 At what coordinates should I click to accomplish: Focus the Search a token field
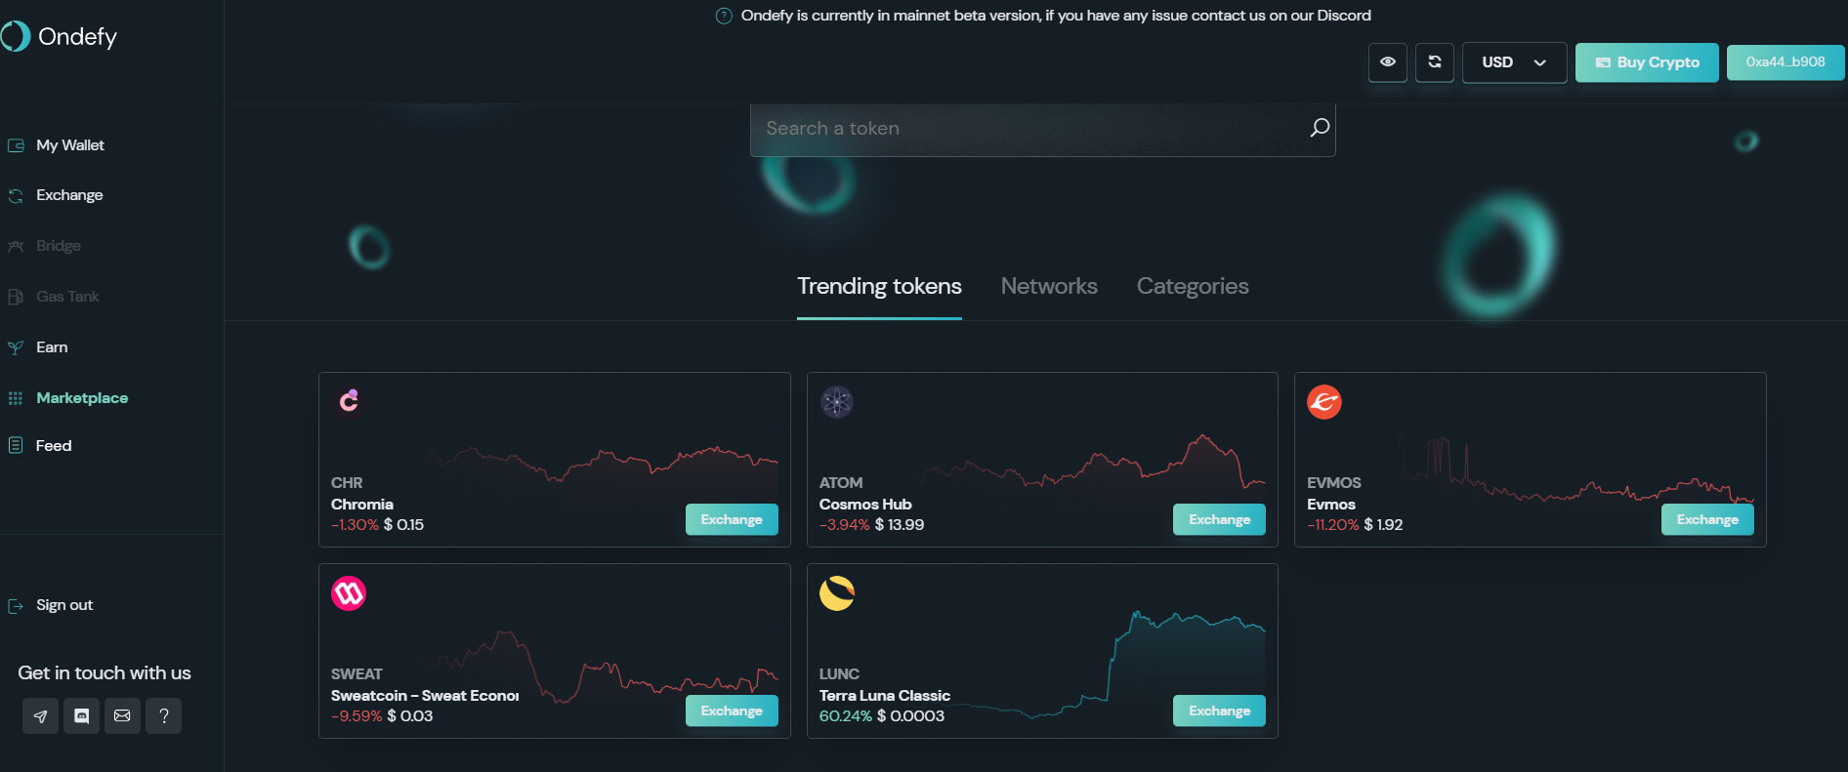(x=1026, y=129)
